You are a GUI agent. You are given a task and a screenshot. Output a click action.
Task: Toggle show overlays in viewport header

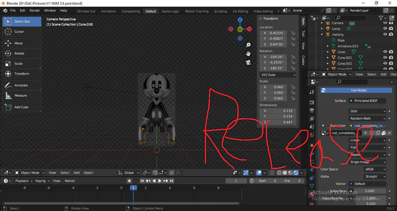[x=259, y=173]
